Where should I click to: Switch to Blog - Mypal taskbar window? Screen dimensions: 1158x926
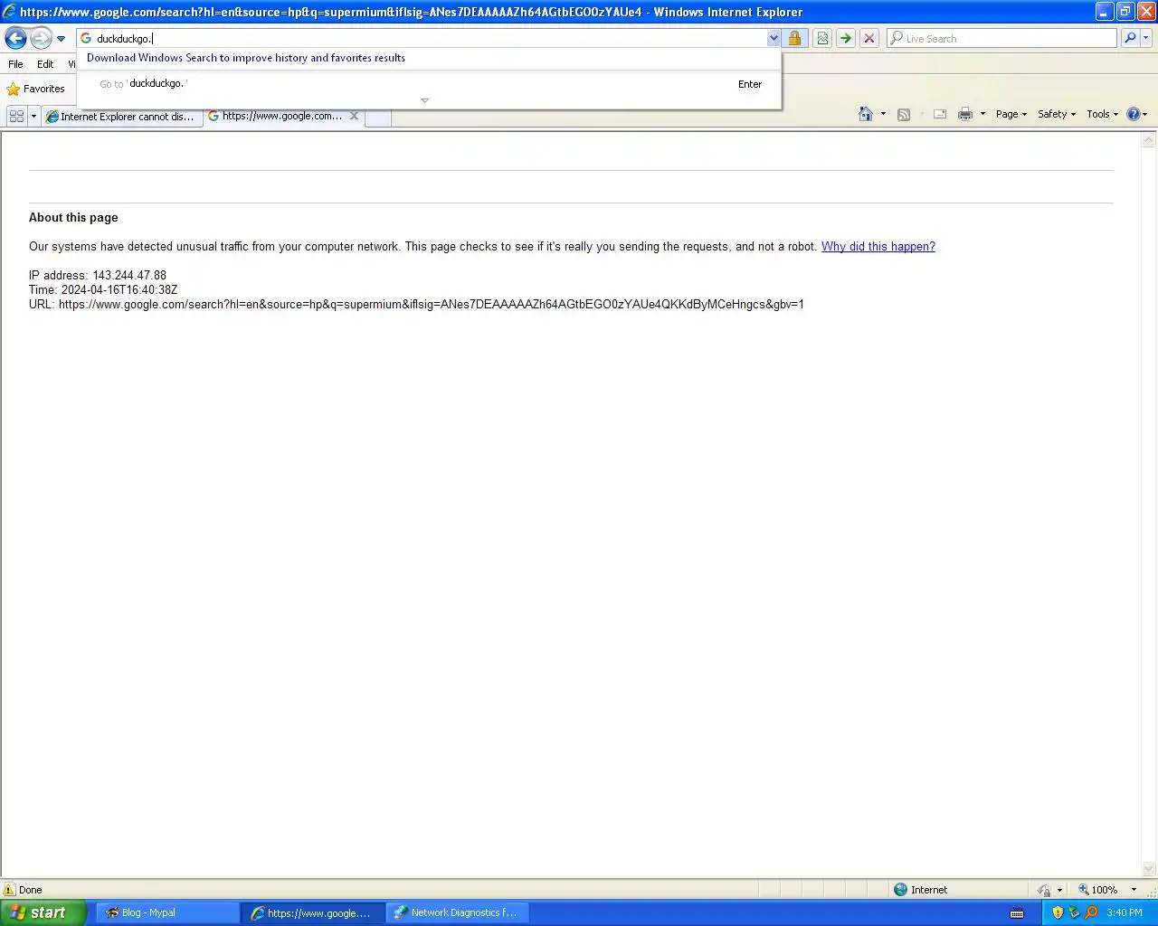coord(166,912)
